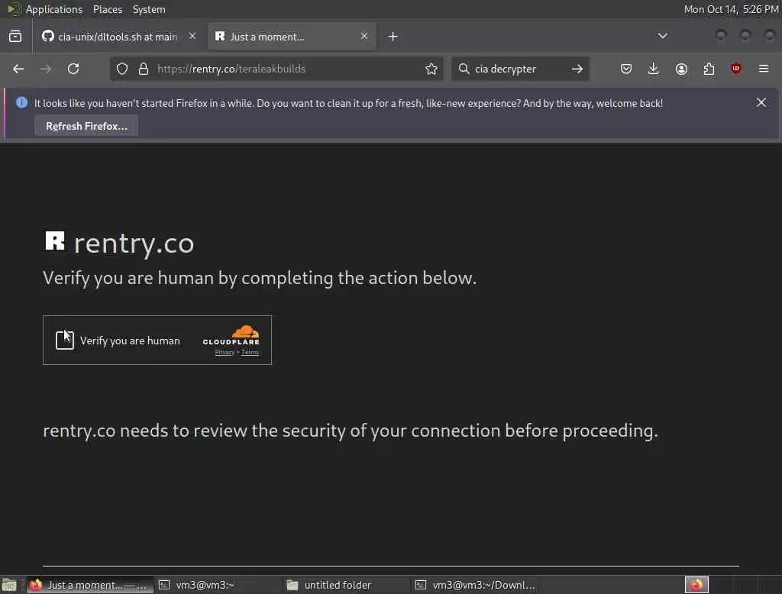Open the Places menu

pyautogui.click(x=107, y=9)
